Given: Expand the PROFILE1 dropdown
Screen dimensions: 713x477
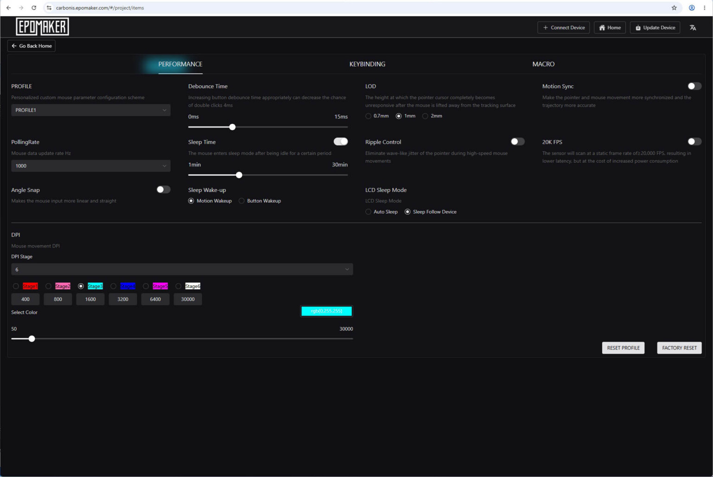Looking at the screenshot, I should point(91,110).
